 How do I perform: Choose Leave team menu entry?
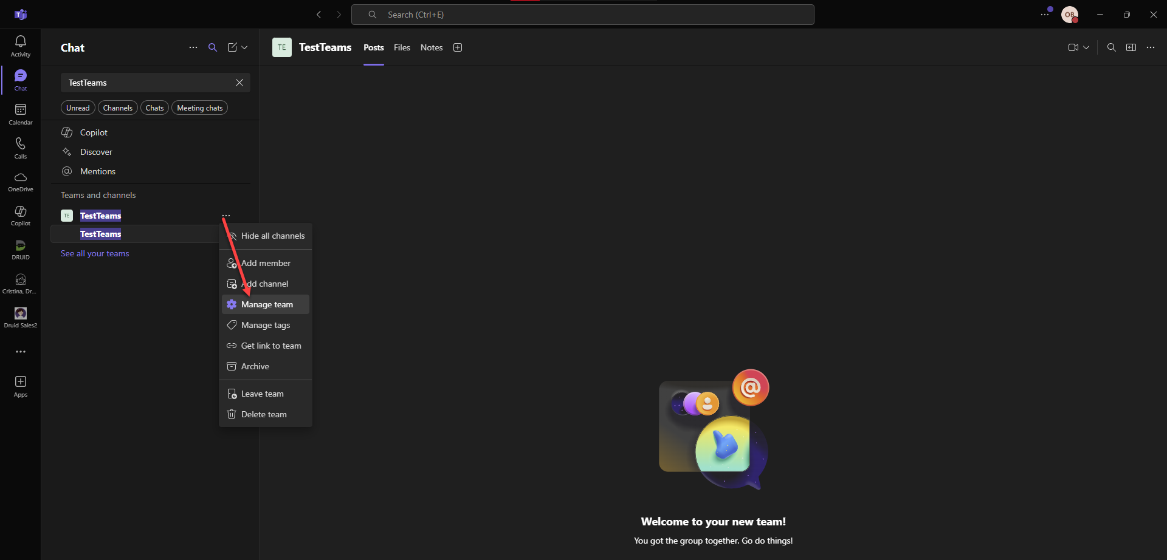tap(266, 394)
